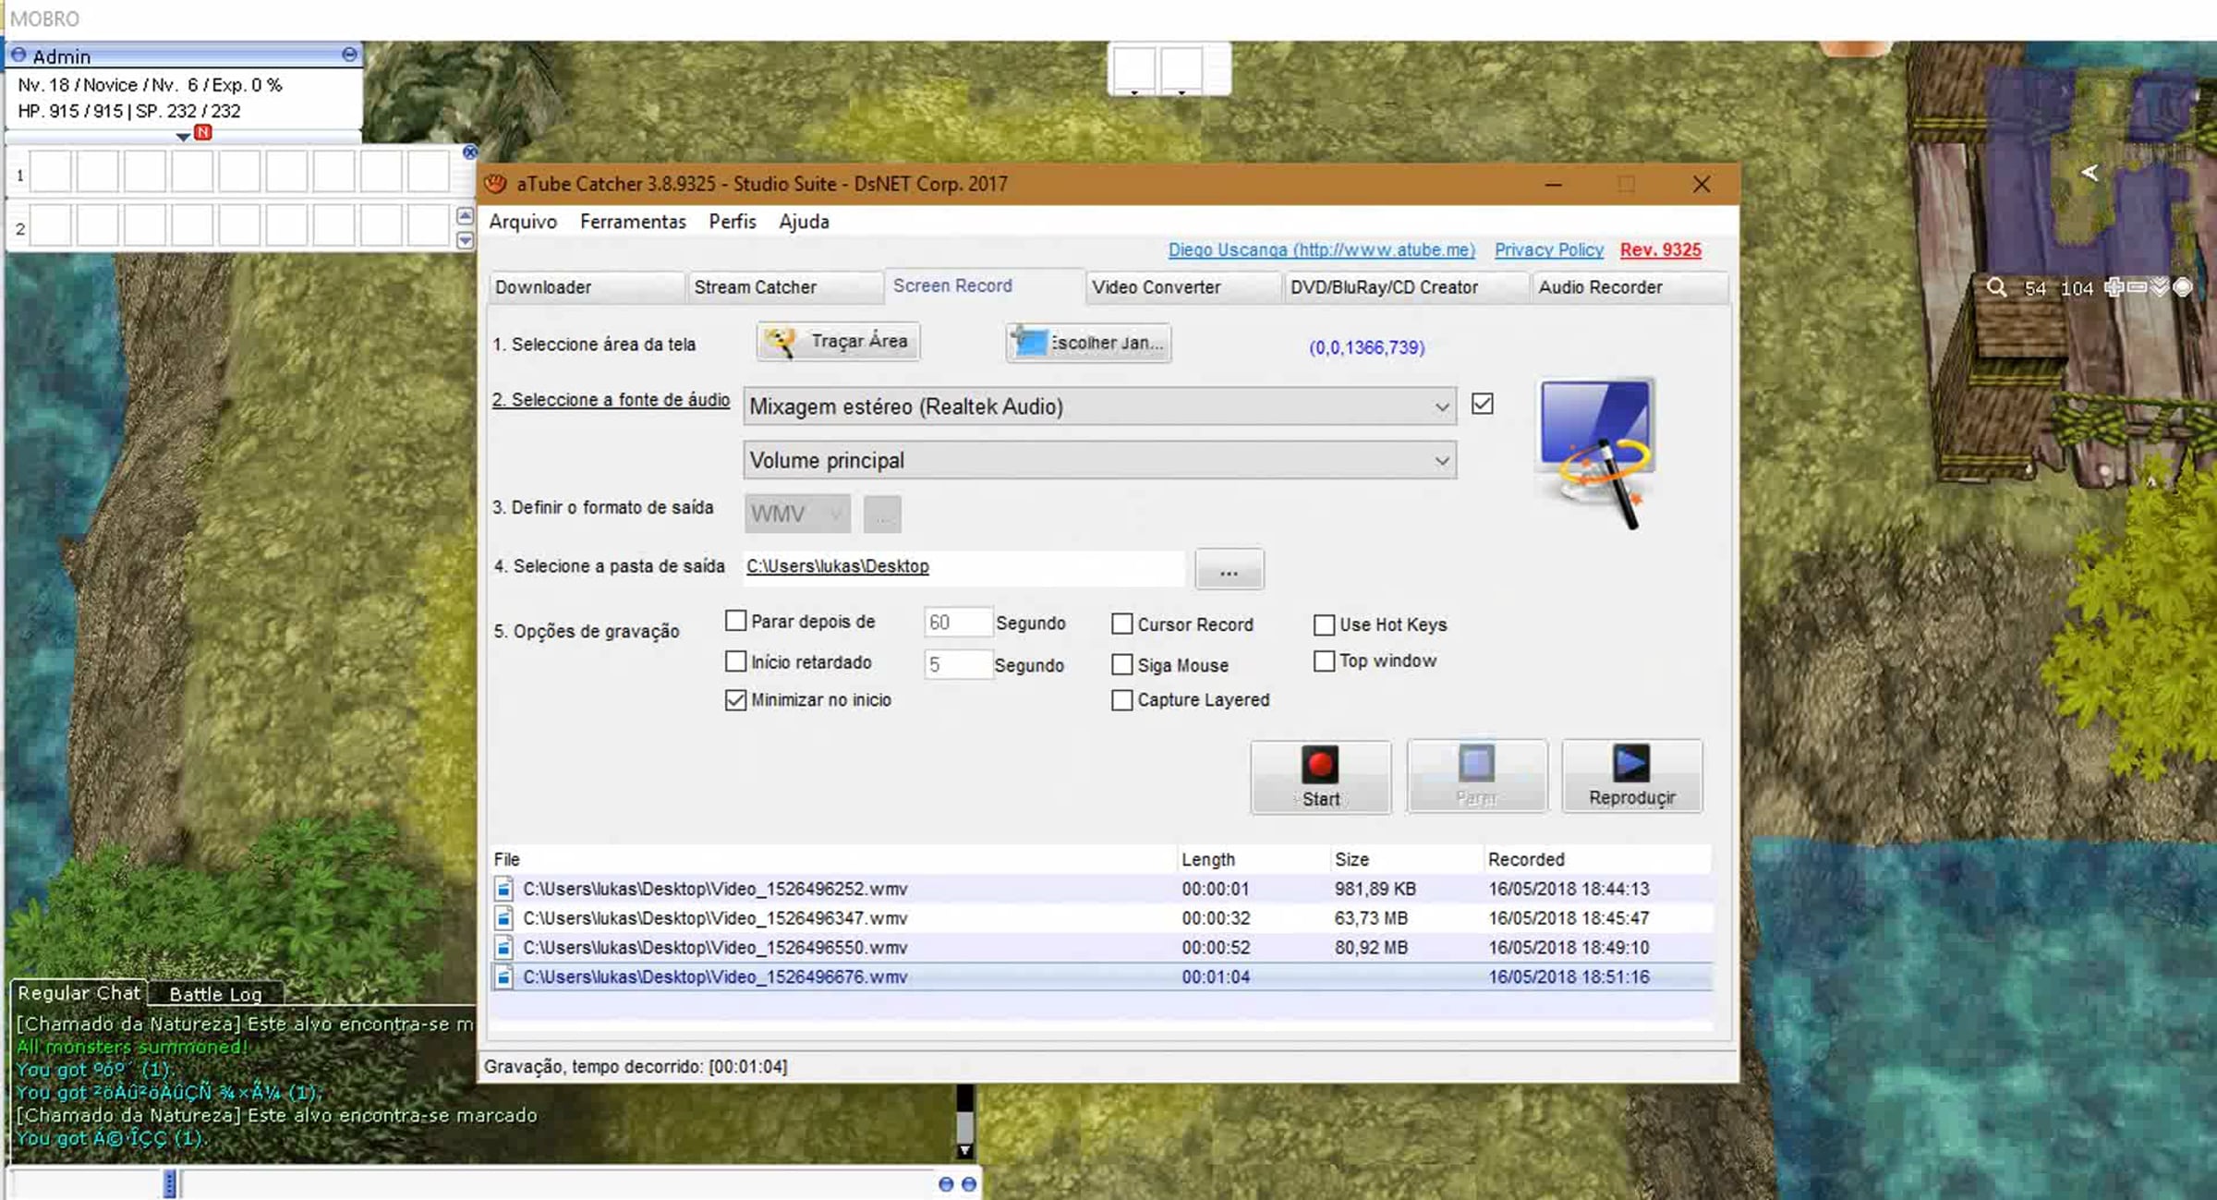The width and height of the screenshot is (2217, 1200).
Task: Open the DVD/BluRay/CD Creator tab
Action: click(1406, 287)
